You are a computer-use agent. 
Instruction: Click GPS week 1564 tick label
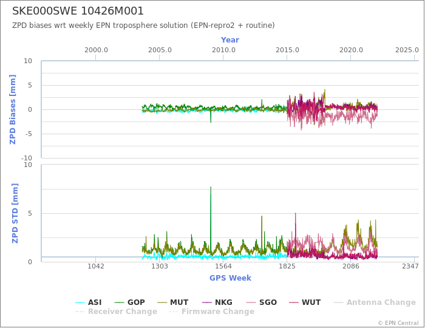tap(223, 266)
